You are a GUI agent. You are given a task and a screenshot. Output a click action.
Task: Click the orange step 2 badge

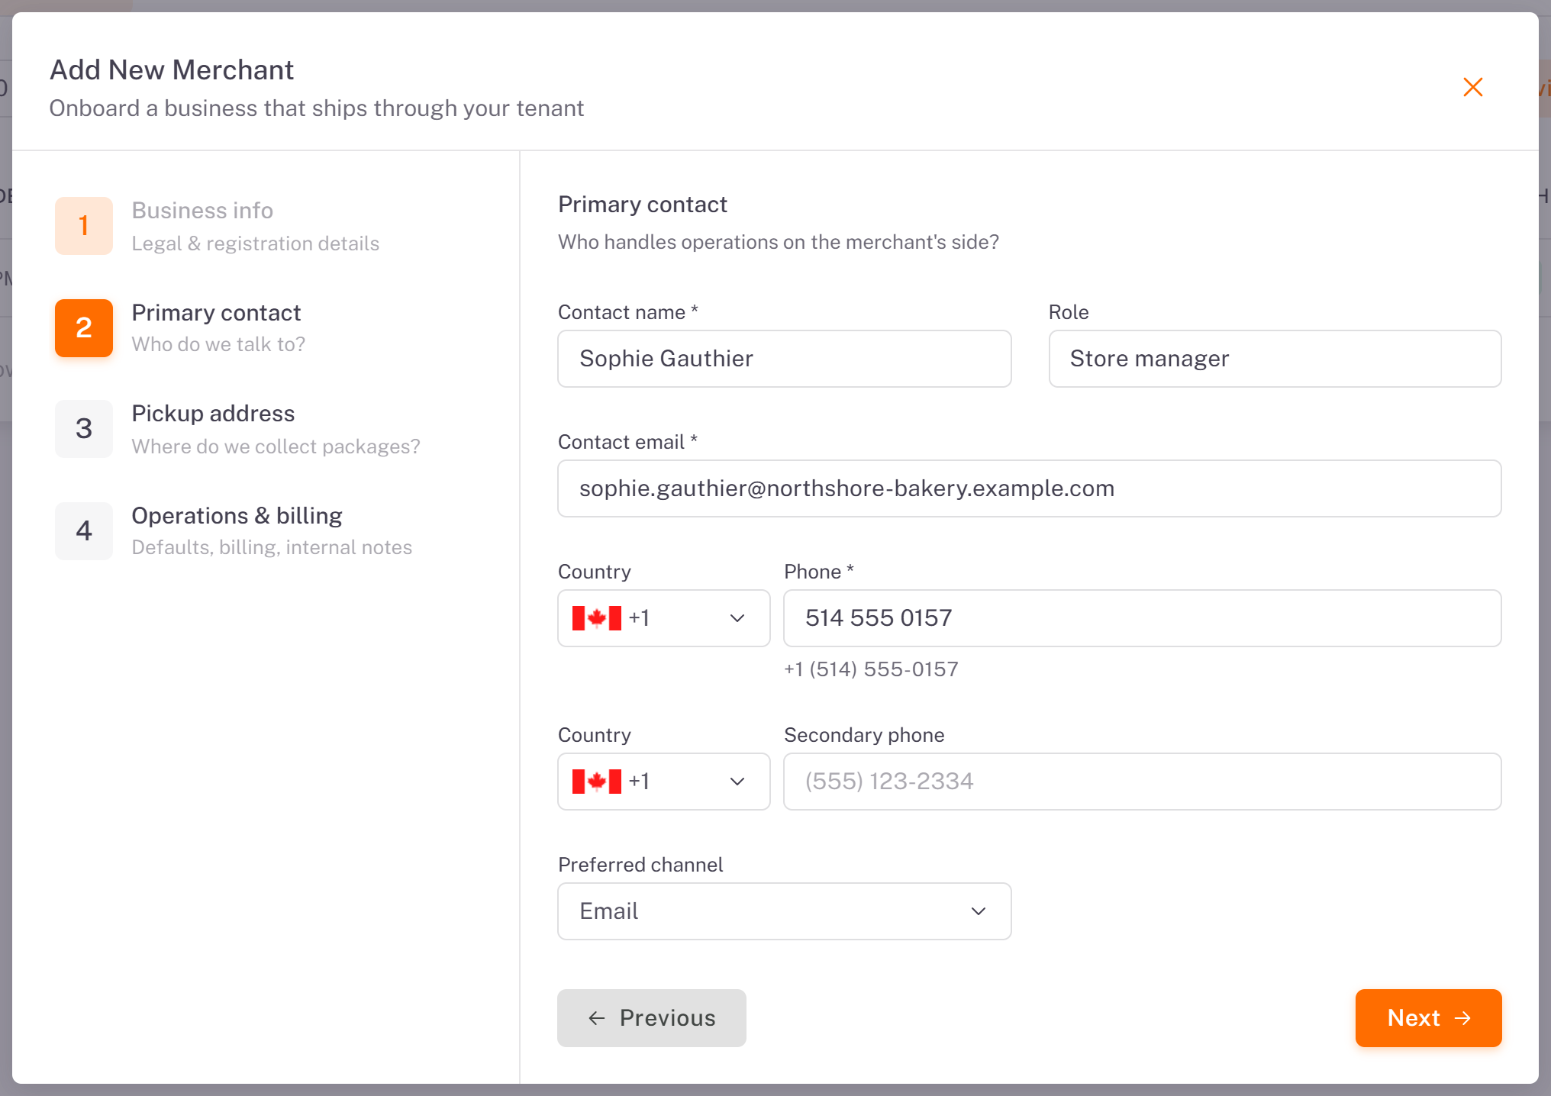[x=84, y=328]
